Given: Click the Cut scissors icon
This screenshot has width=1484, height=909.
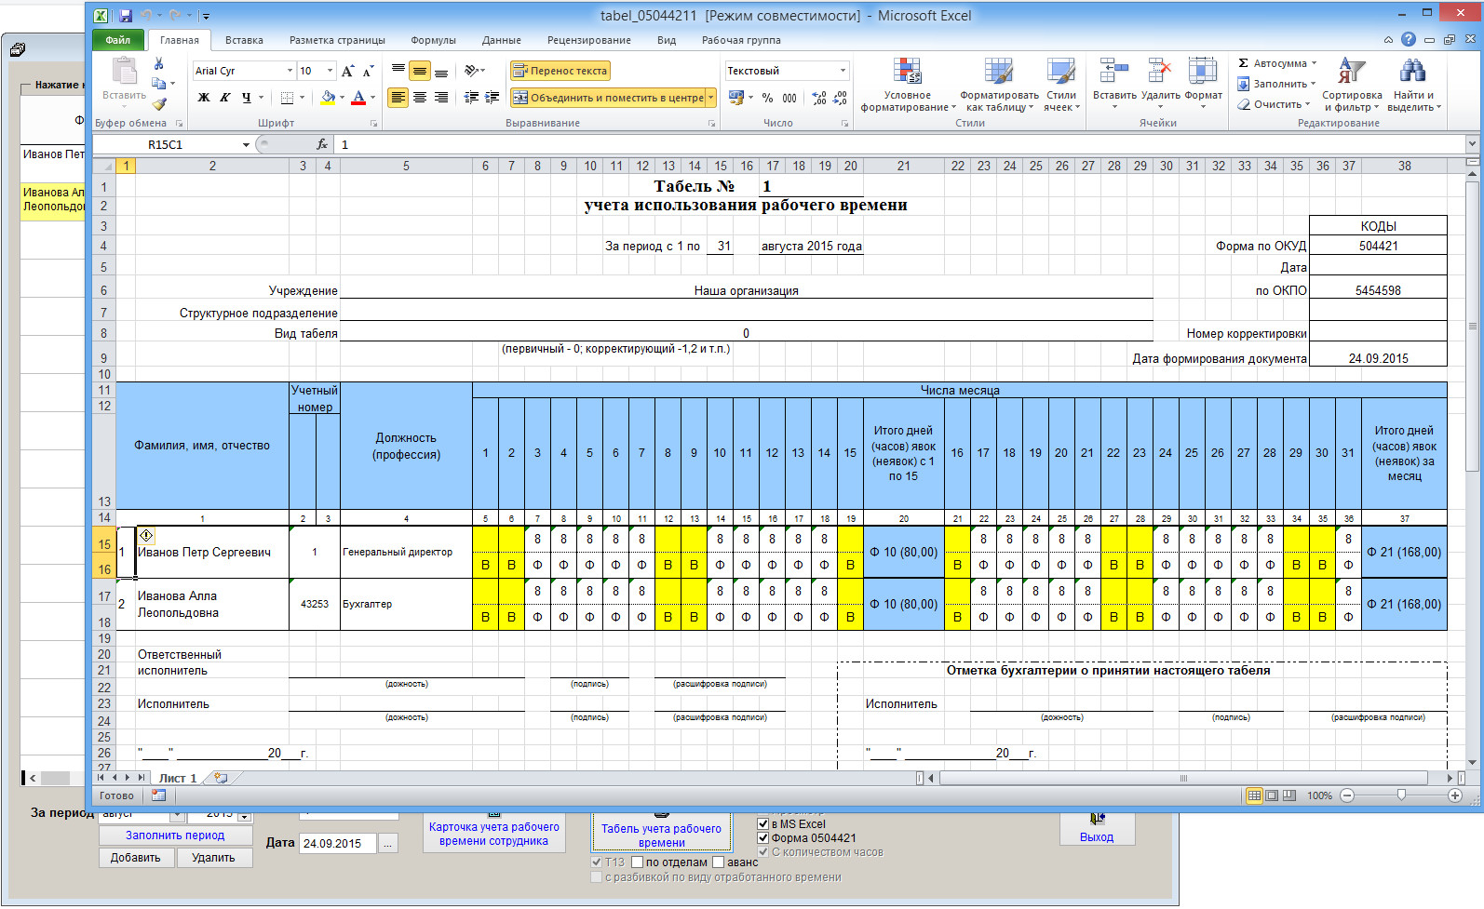Looking at the screenshot, I should click(159, 63).
